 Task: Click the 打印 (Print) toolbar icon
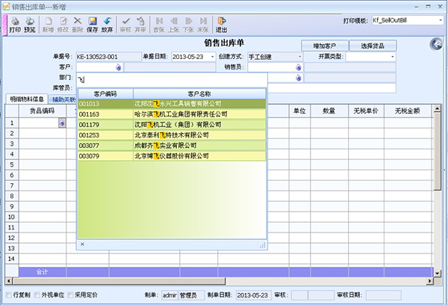pos(14,25)
